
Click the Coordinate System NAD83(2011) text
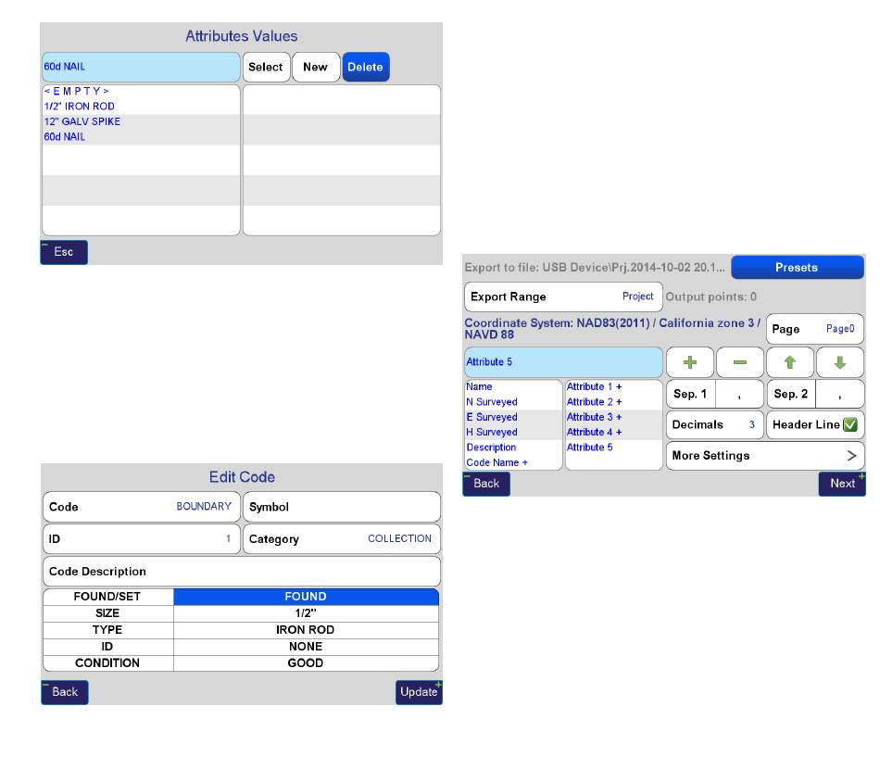click(612, 329)
